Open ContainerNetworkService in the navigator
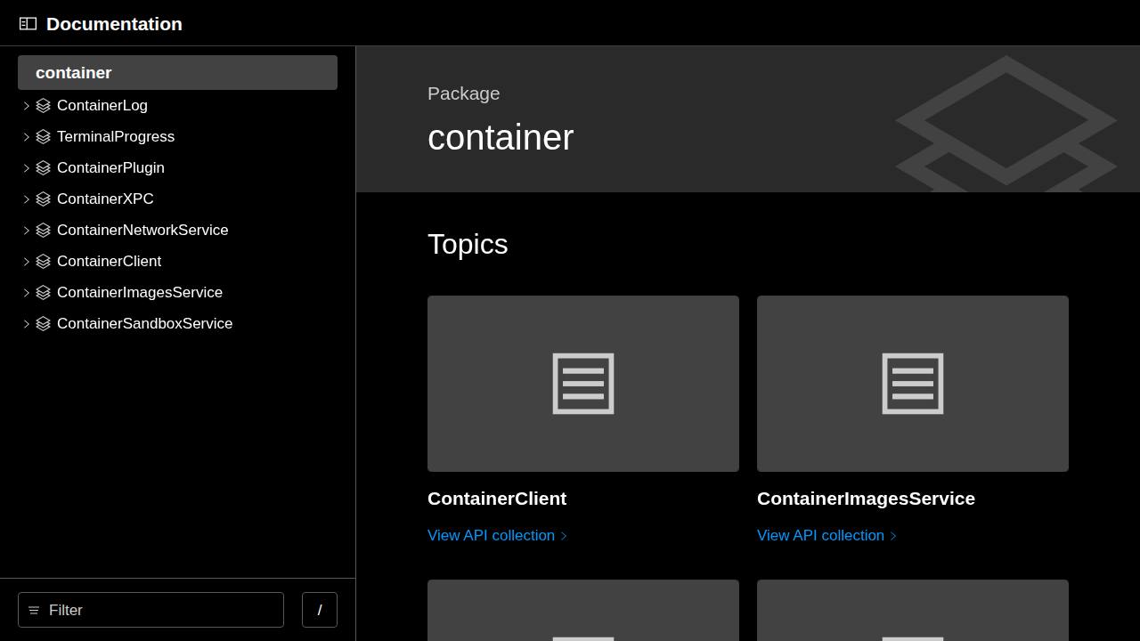The width and height of the screenshot is (1140, 641). (x=142, y=230)
